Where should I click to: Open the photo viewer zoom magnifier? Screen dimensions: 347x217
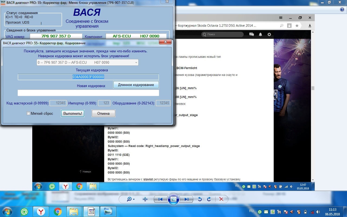(129, 199)
